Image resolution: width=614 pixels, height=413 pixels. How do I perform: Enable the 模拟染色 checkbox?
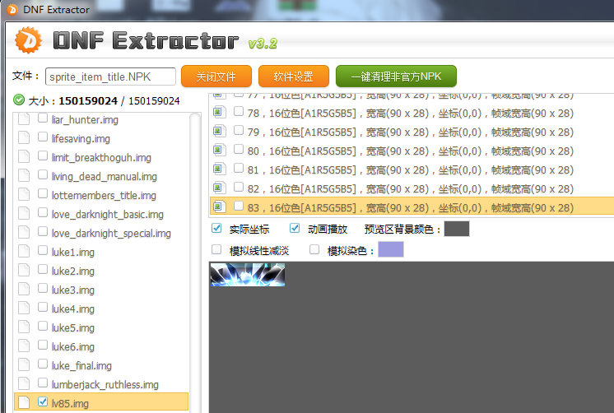314,249
